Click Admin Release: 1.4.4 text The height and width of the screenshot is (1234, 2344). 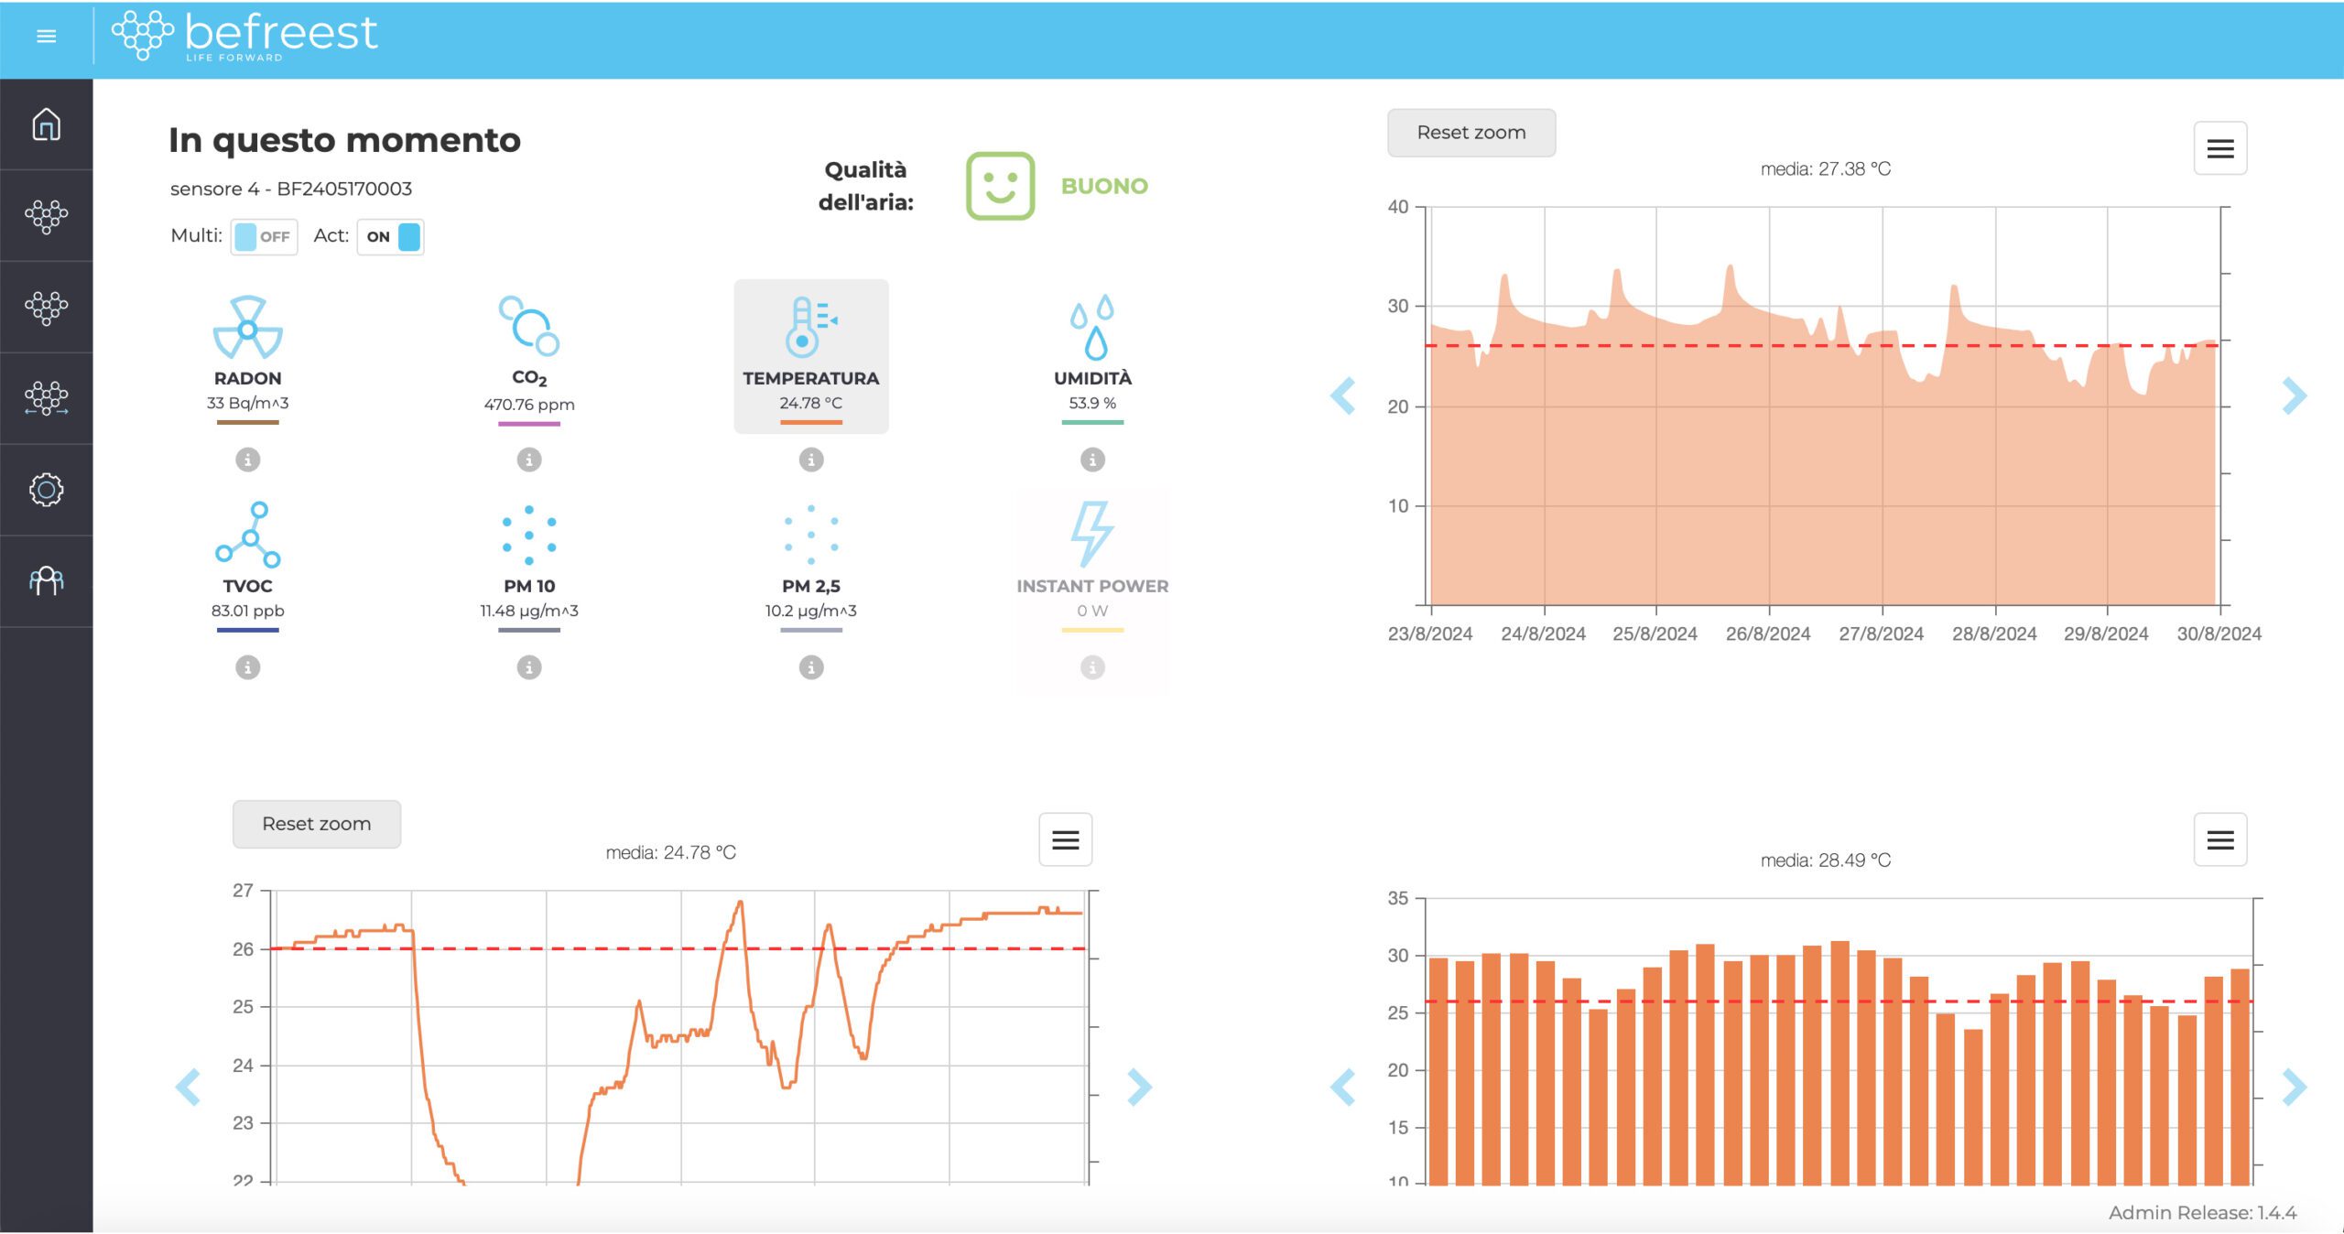click(2202, 1213)
